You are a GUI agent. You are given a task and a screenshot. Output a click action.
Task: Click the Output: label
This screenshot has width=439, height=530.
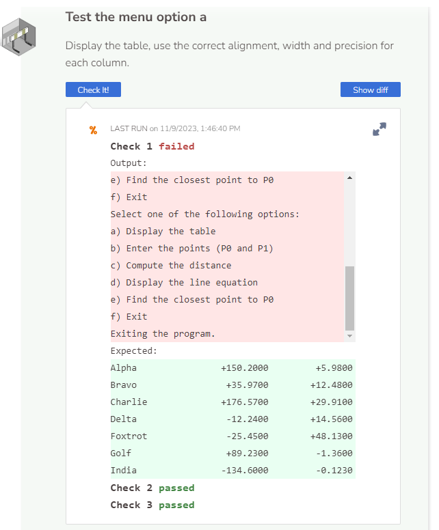[129, 163]
